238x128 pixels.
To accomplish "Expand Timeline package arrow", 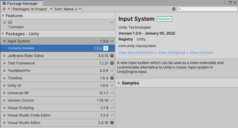I will click(5, 78).
